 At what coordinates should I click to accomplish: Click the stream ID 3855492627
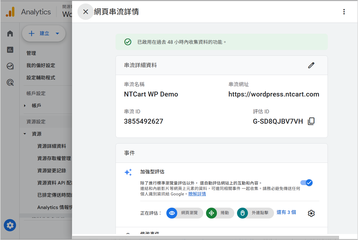click(x=144, y=121)
